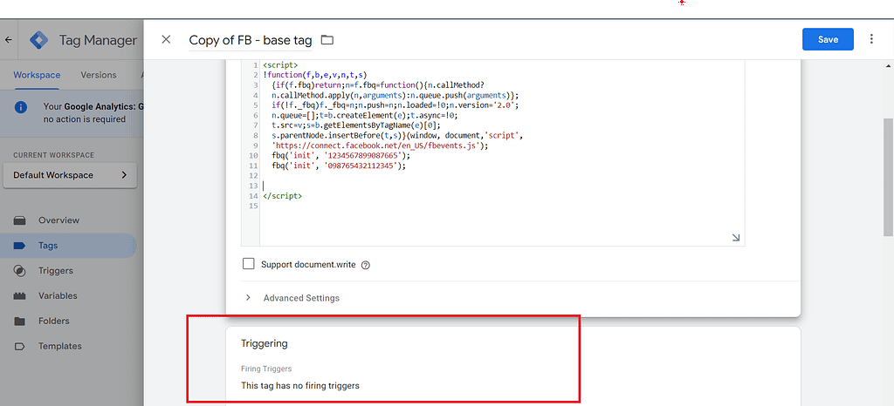Switch to the Workspace tab
Image resolution: width=894 pixels, height=406 pixels.
point(37,75)
